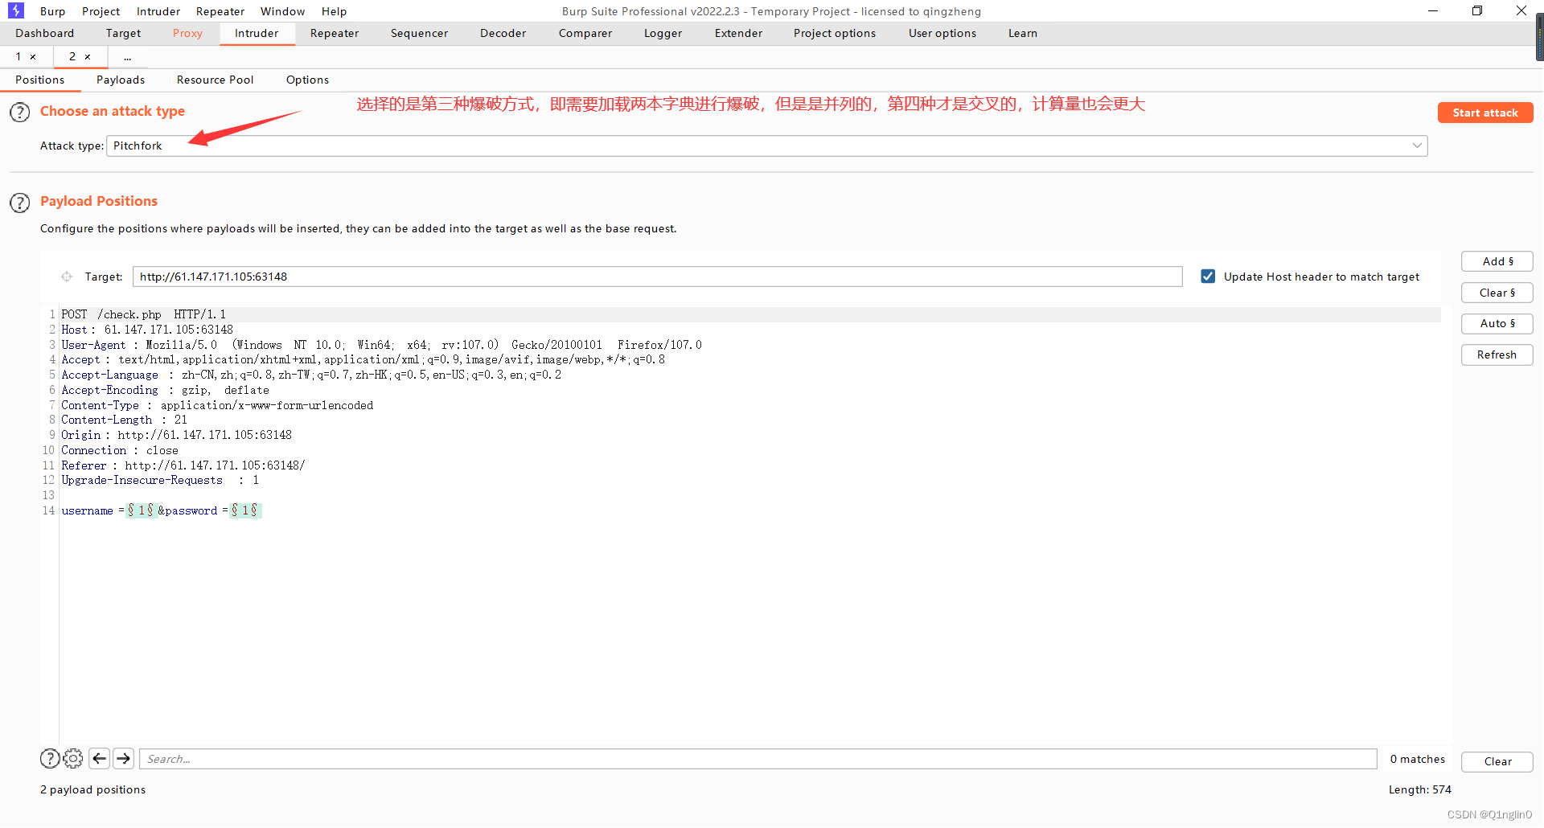The image size is (1544, 828).
Task: Switch to the Dashboard tab
Action: (45, 33)
